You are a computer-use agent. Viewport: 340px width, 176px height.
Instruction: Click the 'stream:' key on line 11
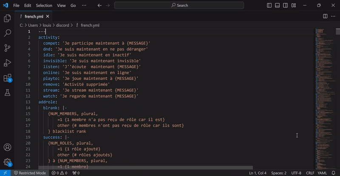pos(51,90)
